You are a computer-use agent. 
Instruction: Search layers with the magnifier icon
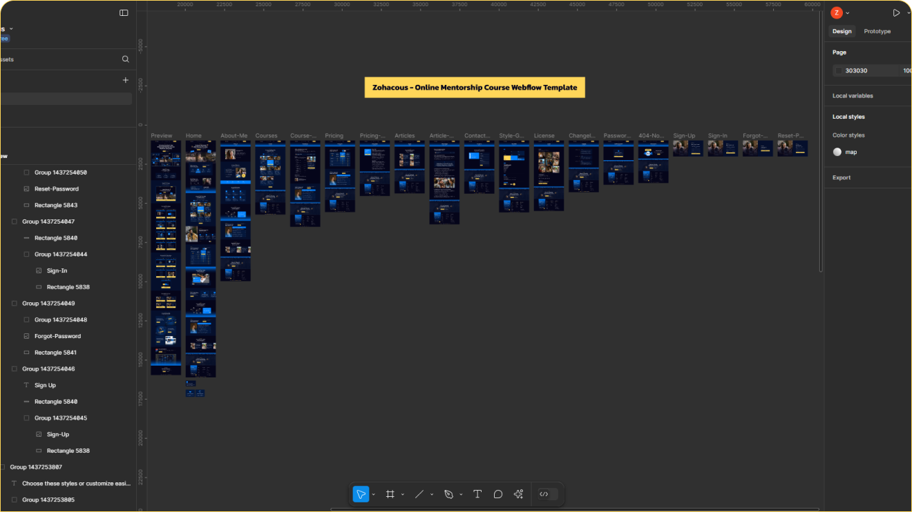coord(126,59)
